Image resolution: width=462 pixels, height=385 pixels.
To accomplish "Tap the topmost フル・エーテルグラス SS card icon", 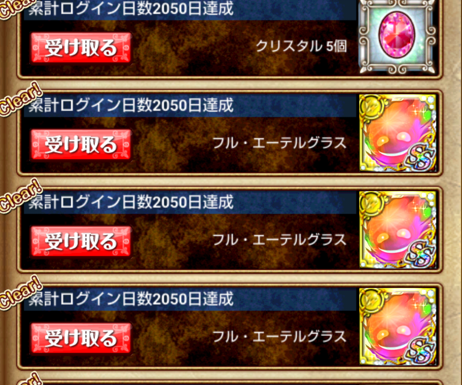I will pos(398,133).
